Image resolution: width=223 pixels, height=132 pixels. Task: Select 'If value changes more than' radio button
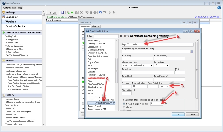coord(124,104)
